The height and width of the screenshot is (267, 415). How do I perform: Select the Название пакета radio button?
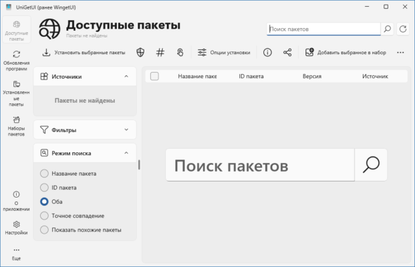click(x=44, y=174)
